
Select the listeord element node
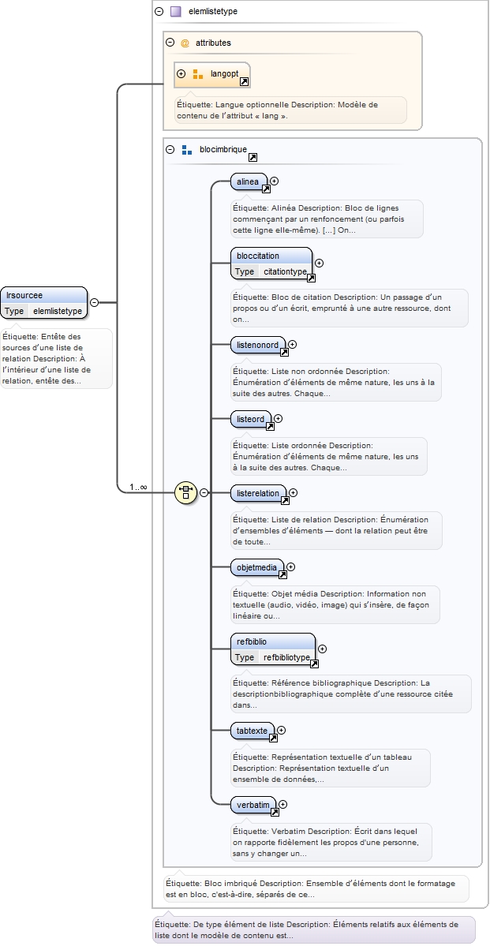tap(250, 419)
